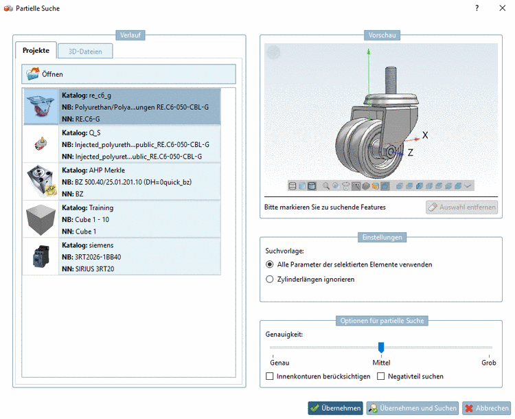This screenshot has height=419, width=515.
Task: Select wireframe cylinder display mode icon
Action: 293,186
